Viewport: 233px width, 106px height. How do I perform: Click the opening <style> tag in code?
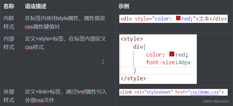click(132, 39)
